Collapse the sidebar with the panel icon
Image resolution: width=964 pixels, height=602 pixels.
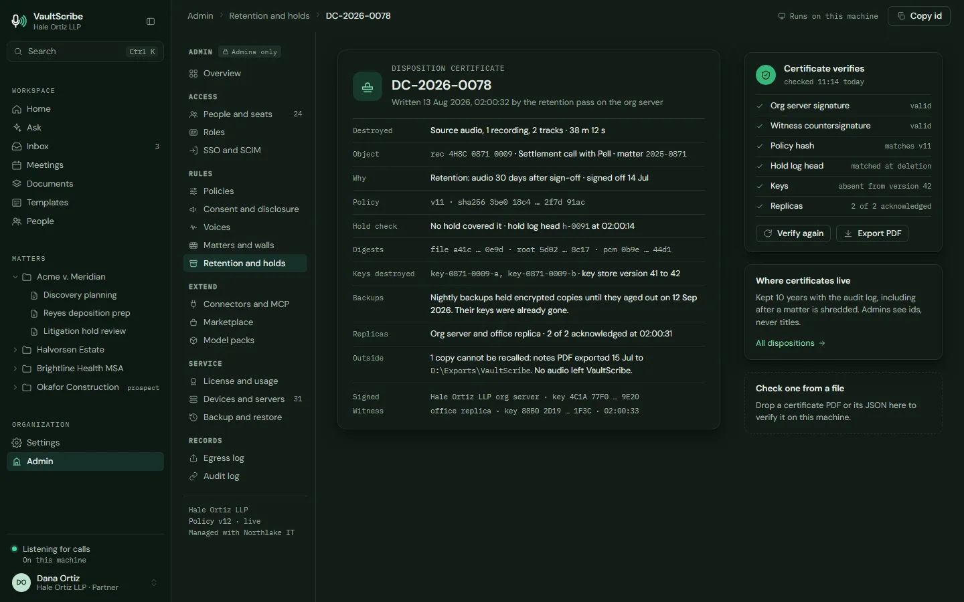(151, 21)
